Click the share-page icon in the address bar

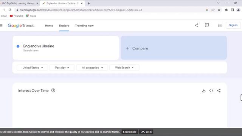tap(213, 10)
